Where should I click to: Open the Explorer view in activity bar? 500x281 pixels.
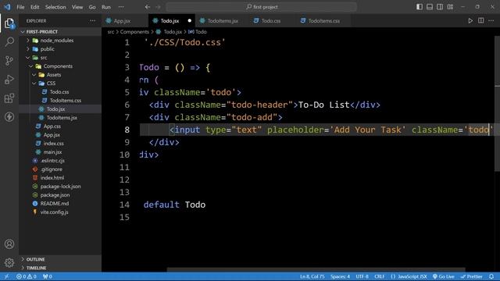9,23
